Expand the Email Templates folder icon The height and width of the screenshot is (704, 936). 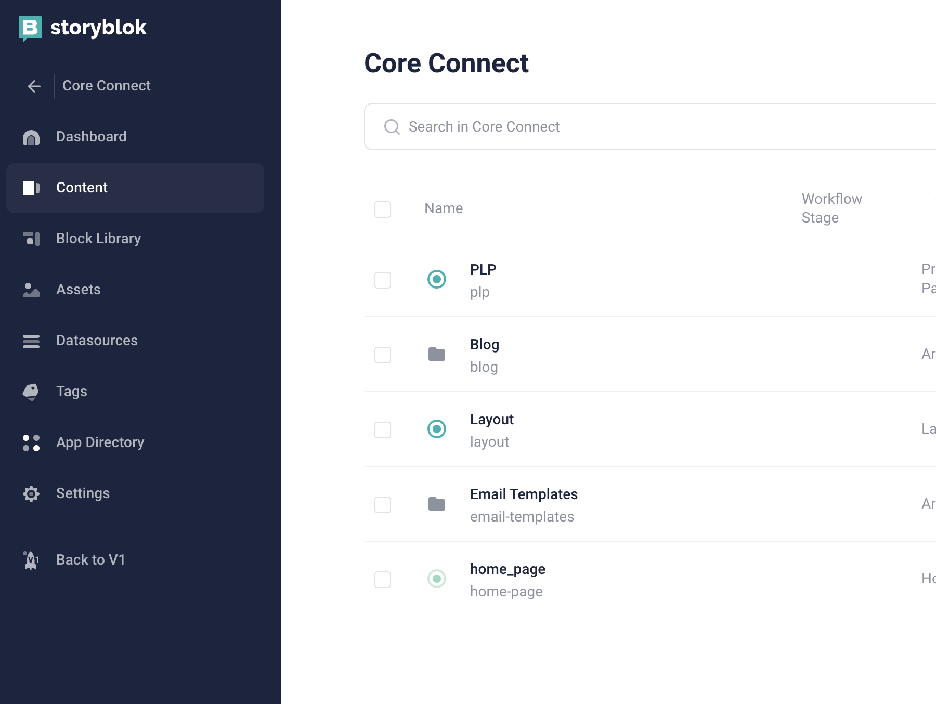coord(437,504)
